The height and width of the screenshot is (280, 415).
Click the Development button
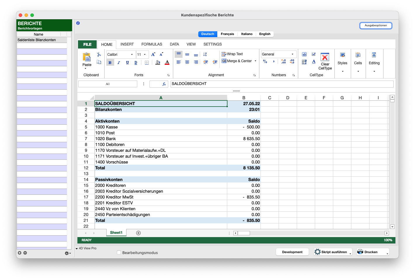pyautogui.click(x=292, y=252)
